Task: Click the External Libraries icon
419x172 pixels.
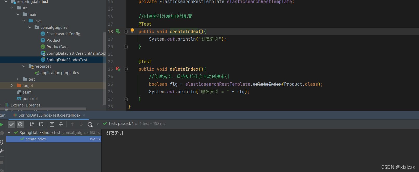Action: (x=7, y=105)
